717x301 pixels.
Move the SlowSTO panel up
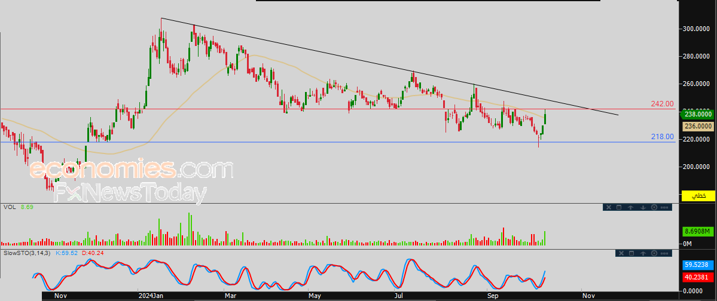pos(643,253)
